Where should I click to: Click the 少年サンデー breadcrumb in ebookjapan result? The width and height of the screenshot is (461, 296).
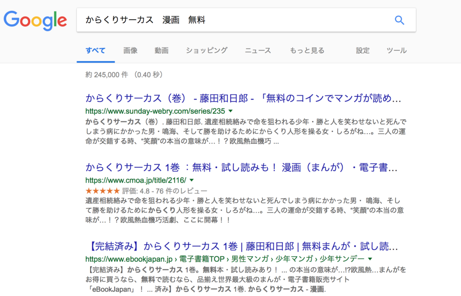coord(342,259)
